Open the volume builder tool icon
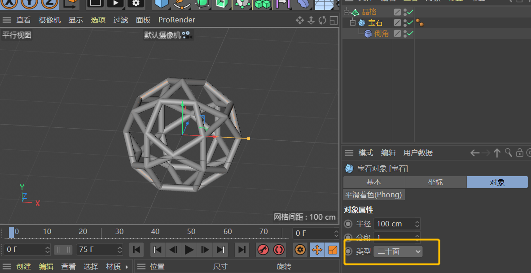531x273 pixels. pos(283,4)
